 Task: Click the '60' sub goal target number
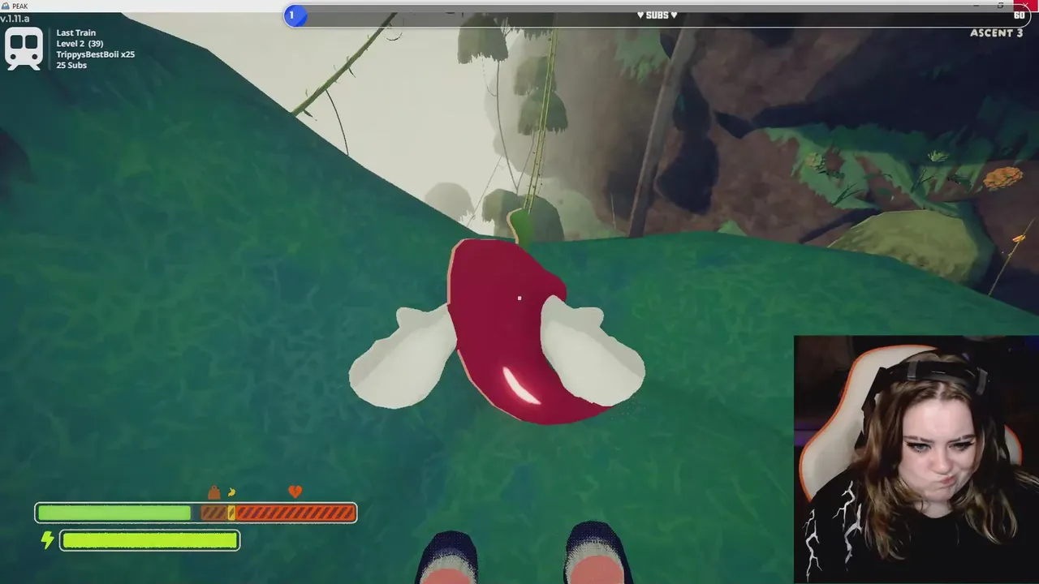pyautogui.click(x=1020, y=15)
